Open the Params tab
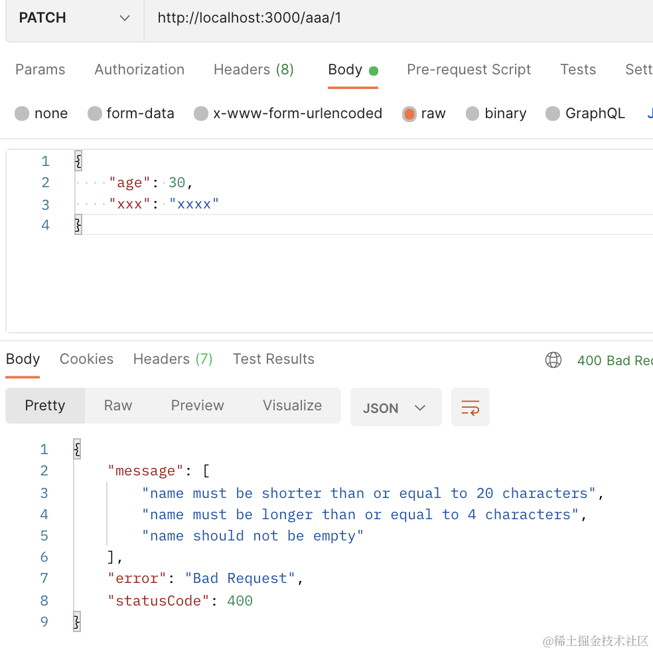Image resolution: width=653 pixels, height=652 pixels. [x=40, y=70]
